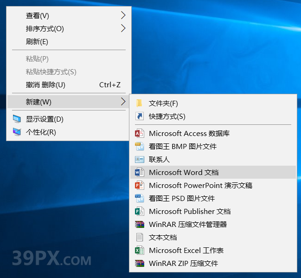
Task: Click the text document icon beside 文本文档
Action: (140, 237)
